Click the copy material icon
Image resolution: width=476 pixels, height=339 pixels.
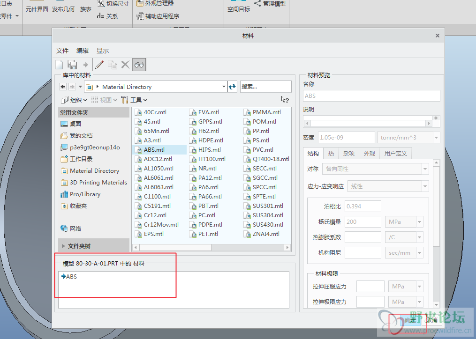tap(113, 65)
